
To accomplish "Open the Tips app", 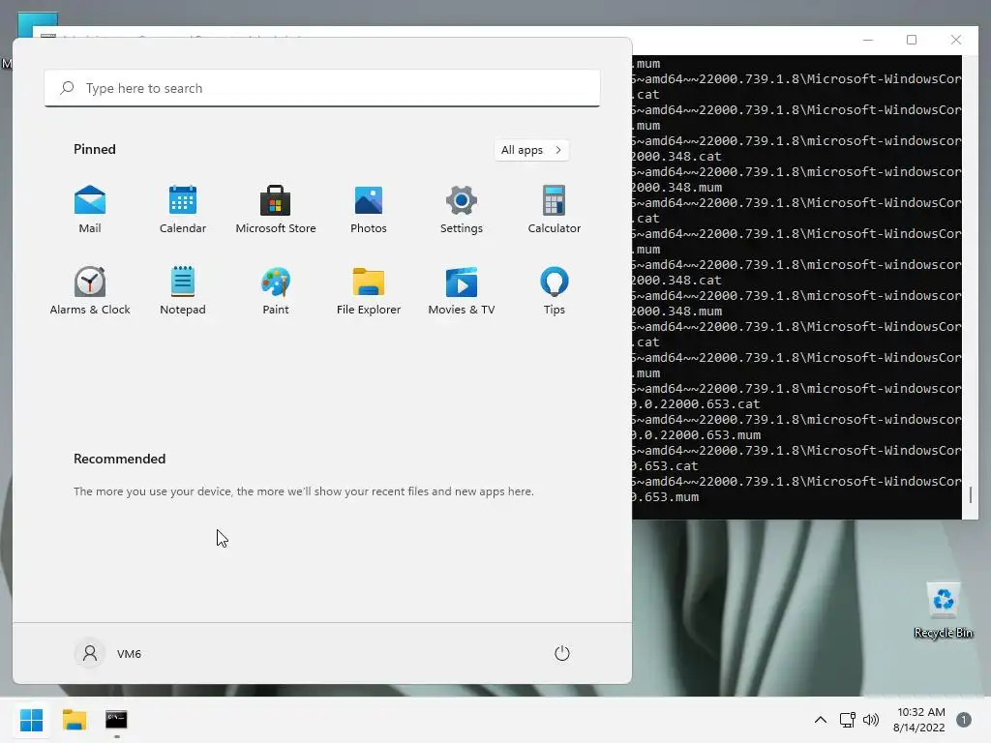I will (555, 290).
